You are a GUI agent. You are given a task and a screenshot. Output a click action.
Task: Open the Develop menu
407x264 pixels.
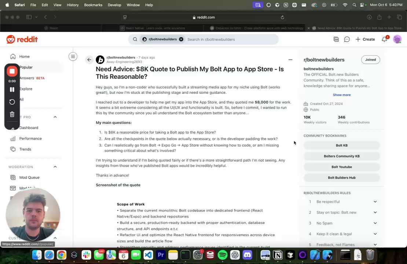114,5
